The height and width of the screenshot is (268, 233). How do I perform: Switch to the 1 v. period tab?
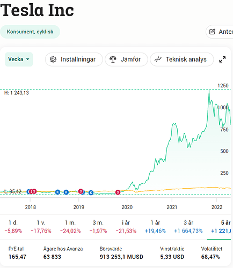[x=41, y=227]
